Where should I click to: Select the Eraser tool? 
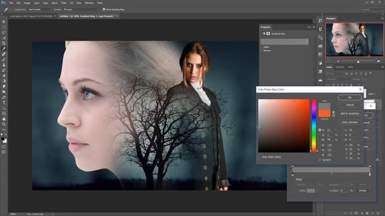point(4,76)
